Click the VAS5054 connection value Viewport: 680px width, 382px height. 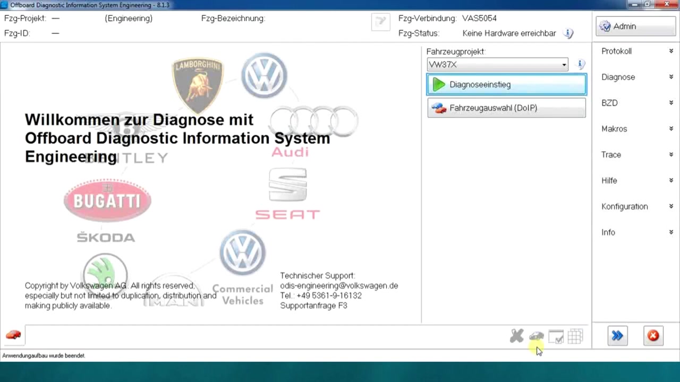479,19
